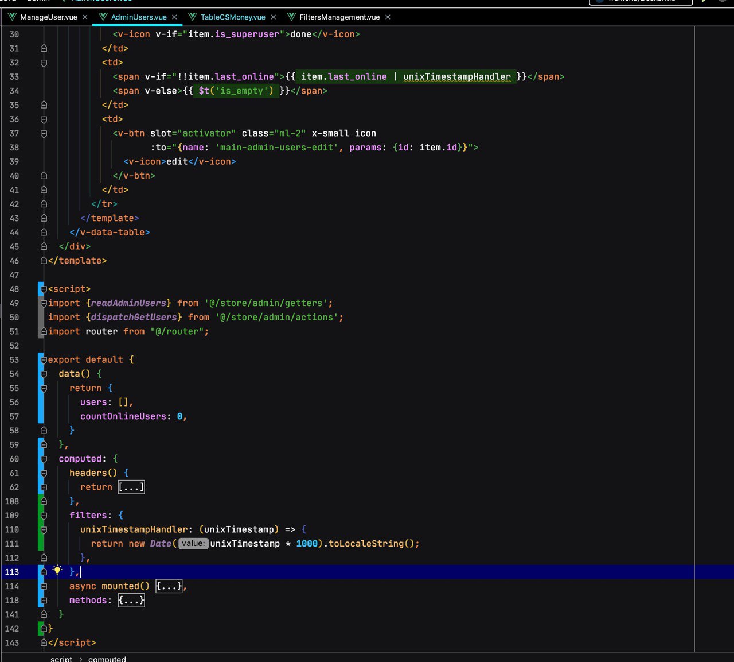Expand the folded {...} after async mounted()
734x662 pixels.
pos(169,586)
